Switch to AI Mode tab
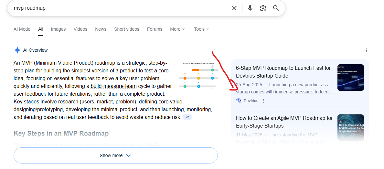Screen dimensions: 384x169 (22, 29)
